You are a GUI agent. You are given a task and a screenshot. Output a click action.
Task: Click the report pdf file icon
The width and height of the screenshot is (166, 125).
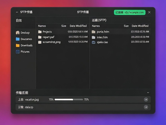(x=40, y=37)
